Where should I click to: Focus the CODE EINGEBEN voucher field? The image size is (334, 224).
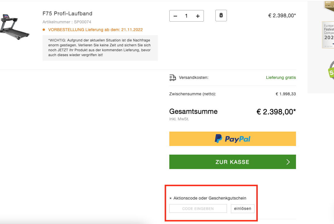(198, 209)
